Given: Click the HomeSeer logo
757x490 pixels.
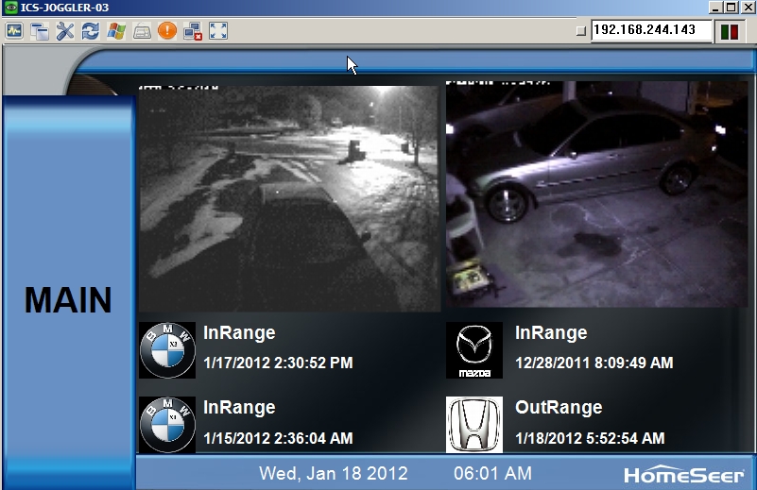Looking at the screenshot, I should tap(683, 475).
